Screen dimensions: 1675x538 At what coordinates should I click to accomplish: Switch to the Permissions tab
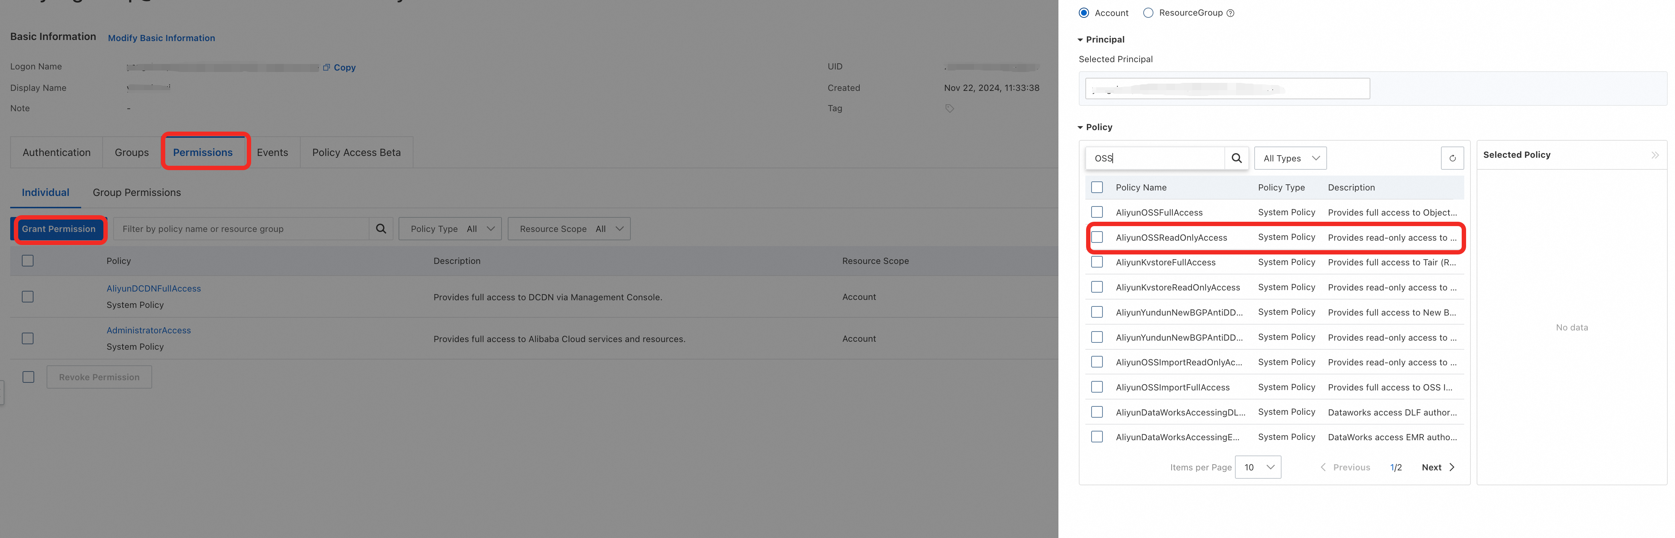coord(203,153)
